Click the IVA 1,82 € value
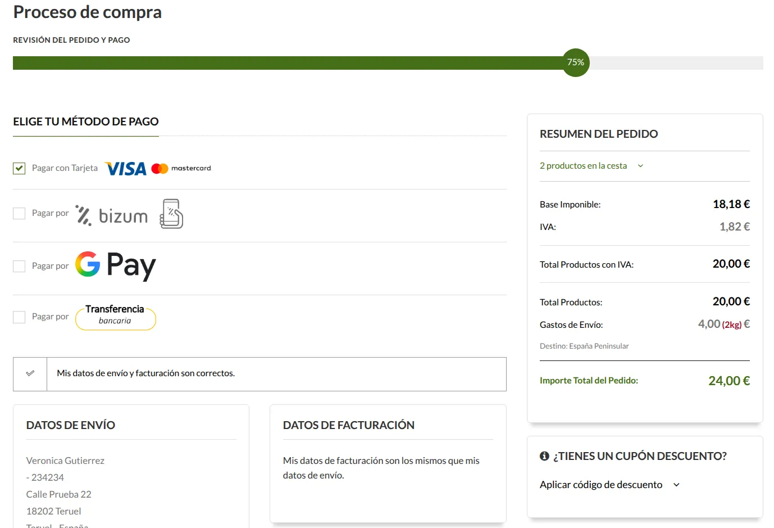Viewport: 774px width, 528px height. click(735, 227)
